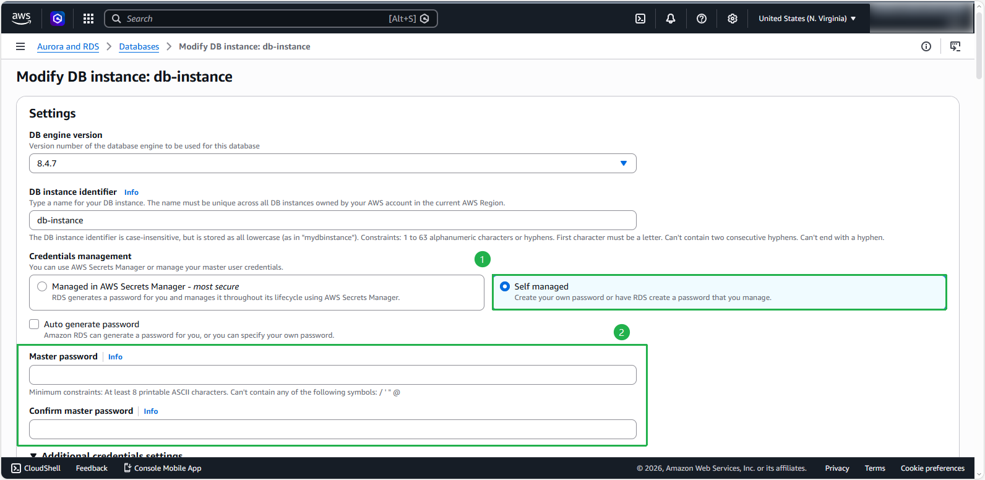Open Console Mobile App link

[163, 468]
